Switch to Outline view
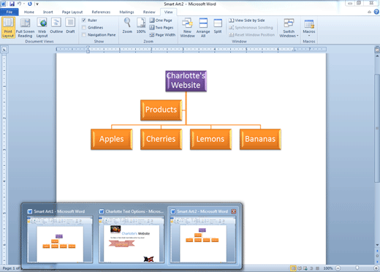Image resolution: width=380 pixels, height=272 pixels. pyautogui.click(x=56, y=26)
